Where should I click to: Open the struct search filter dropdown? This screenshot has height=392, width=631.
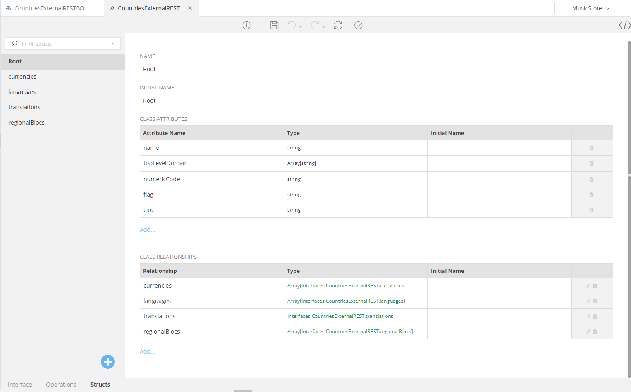coord(113,44)
